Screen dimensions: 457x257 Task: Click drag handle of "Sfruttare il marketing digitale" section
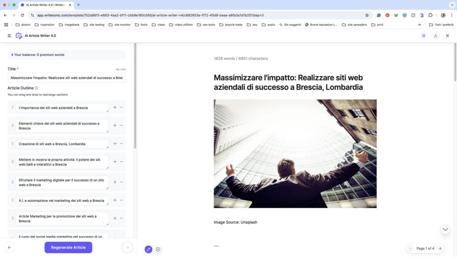pyautogui.click(x=12, y=182)
